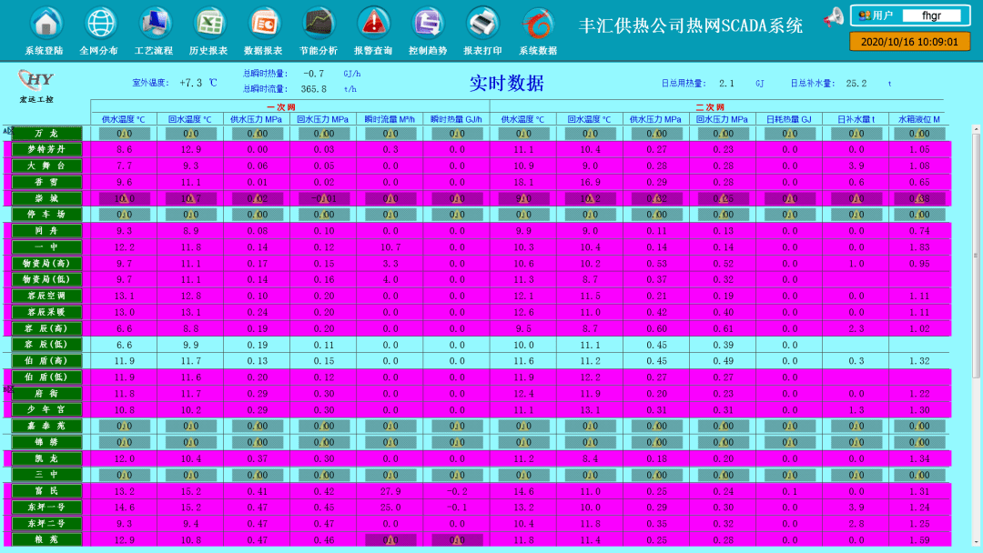Click 瞬时流量 column header
The image size is (983, 553).
(x=390, y=119)
